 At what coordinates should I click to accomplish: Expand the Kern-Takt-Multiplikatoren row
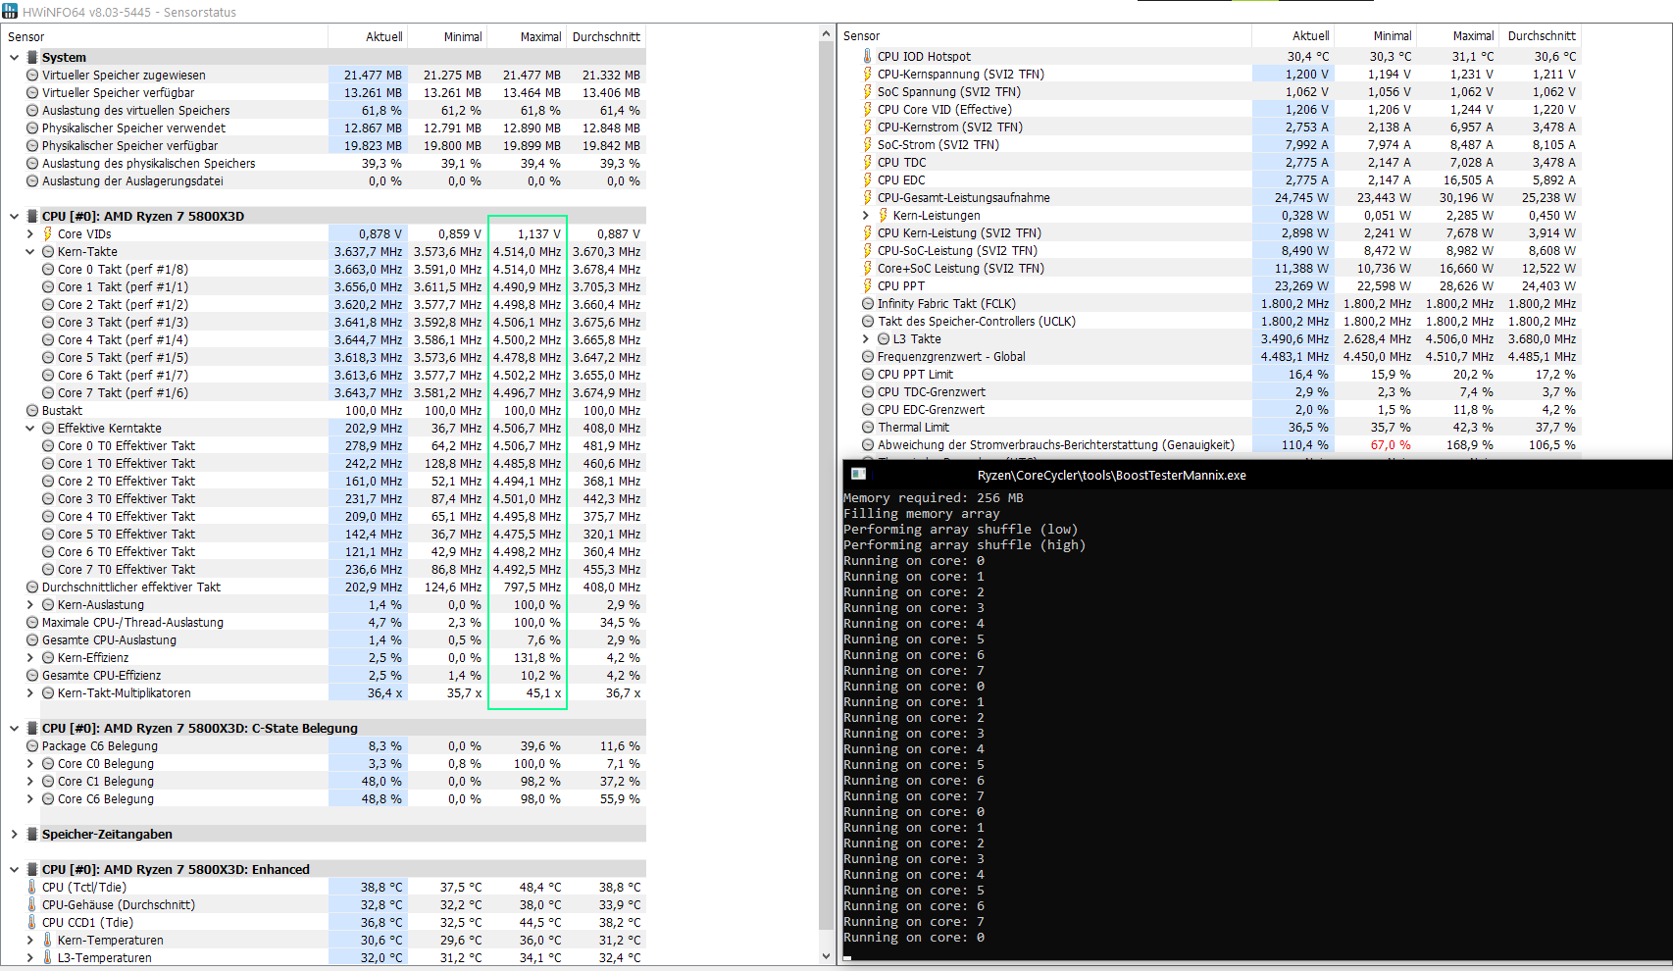point(29,692)
